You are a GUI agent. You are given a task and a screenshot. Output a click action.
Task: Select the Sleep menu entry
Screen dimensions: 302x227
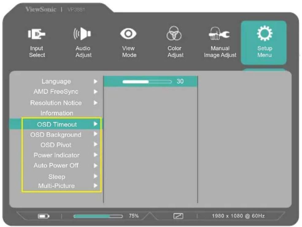[57, 177]
